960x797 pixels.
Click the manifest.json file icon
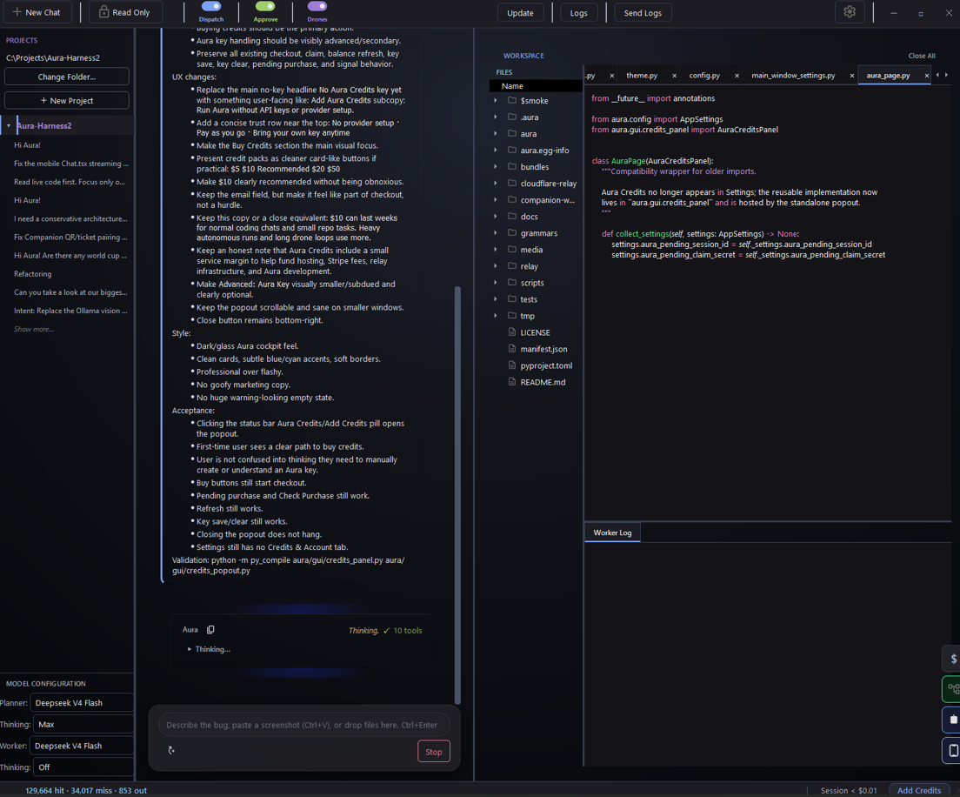pyautogui.click(x=512, y=349)
